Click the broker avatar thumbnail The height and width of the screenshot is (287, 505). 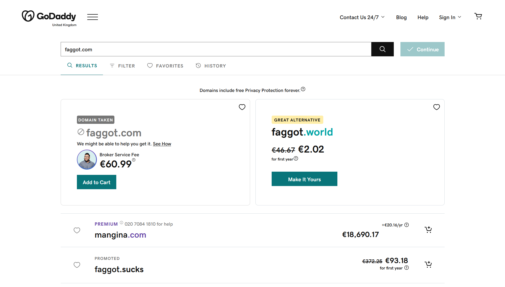coord(87,159)
